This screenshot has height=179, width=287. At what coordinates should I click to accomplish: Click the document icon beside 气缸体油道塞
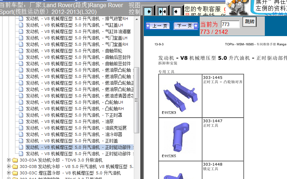(x=21, y=31)
